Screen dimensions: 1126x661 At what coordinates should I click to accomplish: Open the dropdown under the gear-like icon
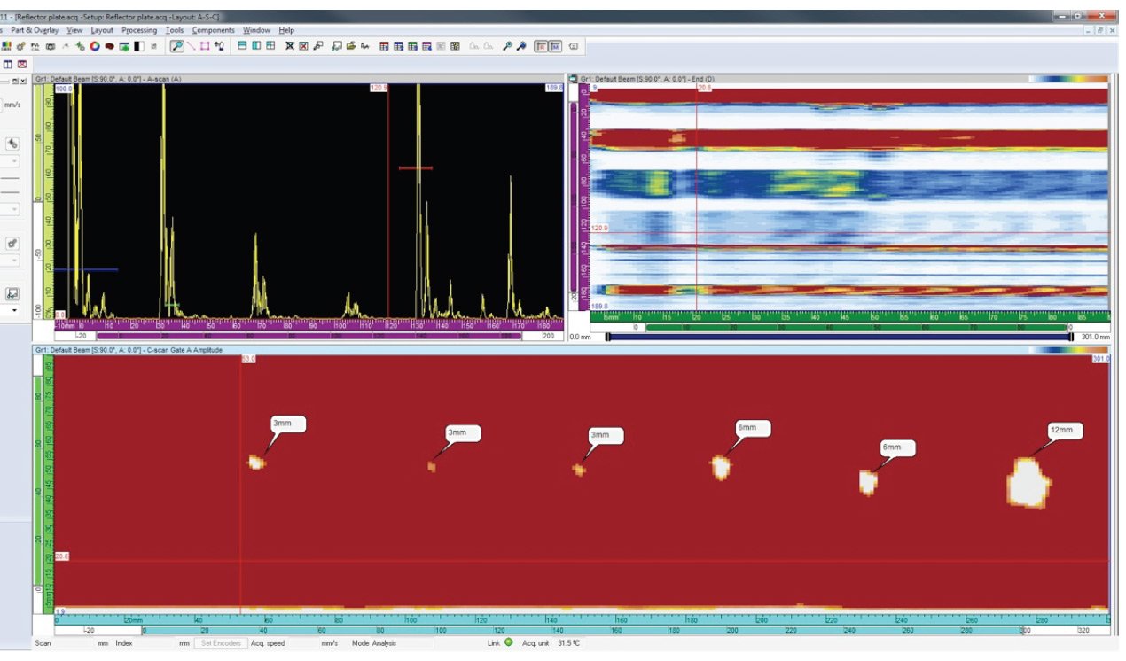14,261
